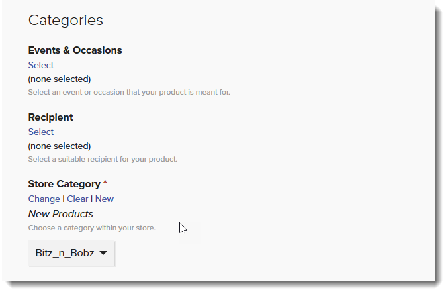Click the Recipient field label
Screen dimensions: 448x294
[50, 117]
